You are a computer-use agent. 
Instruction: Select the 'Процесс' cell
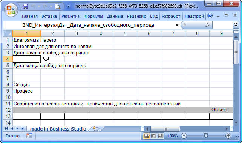click(x=26, y=91)
